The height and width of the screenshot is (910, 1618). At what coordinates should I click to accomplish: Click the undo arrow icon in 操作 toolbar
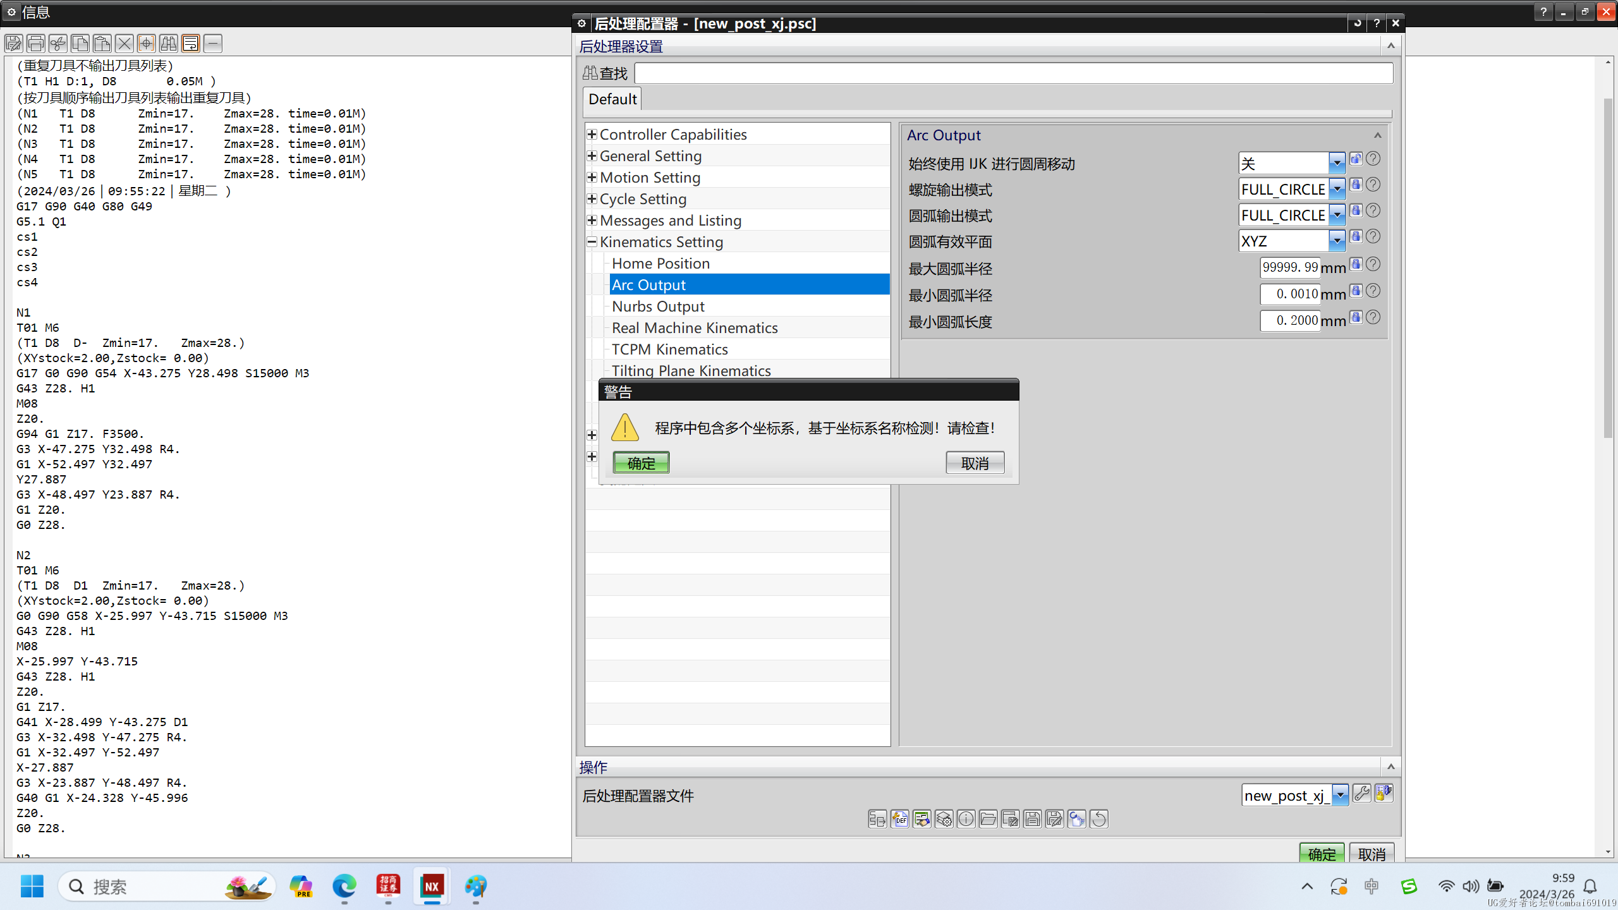coord(1098,819)
